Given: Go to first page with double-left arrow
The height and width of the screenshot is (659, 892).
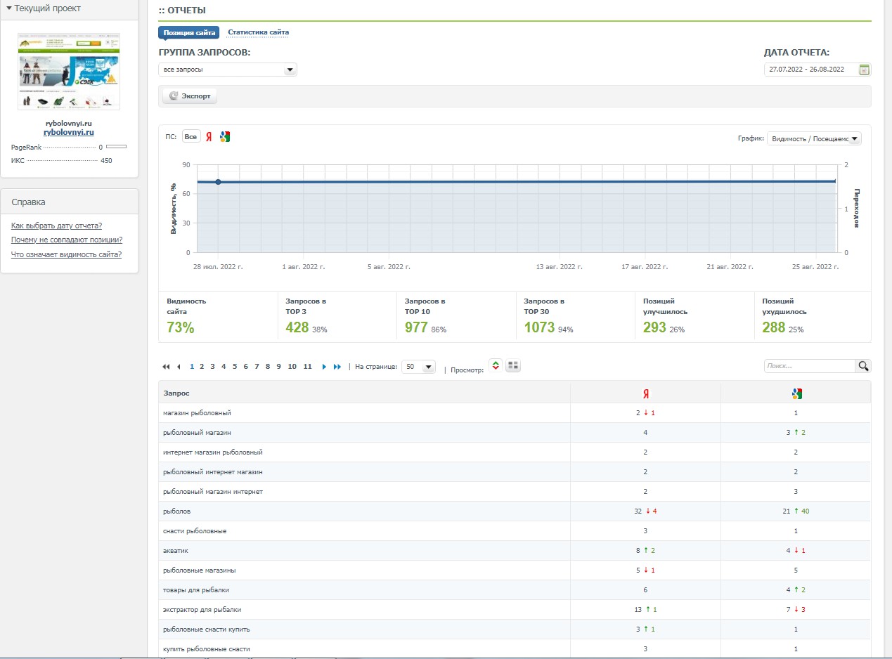Looking at the screenshot, I should click(x=166, y=367).
